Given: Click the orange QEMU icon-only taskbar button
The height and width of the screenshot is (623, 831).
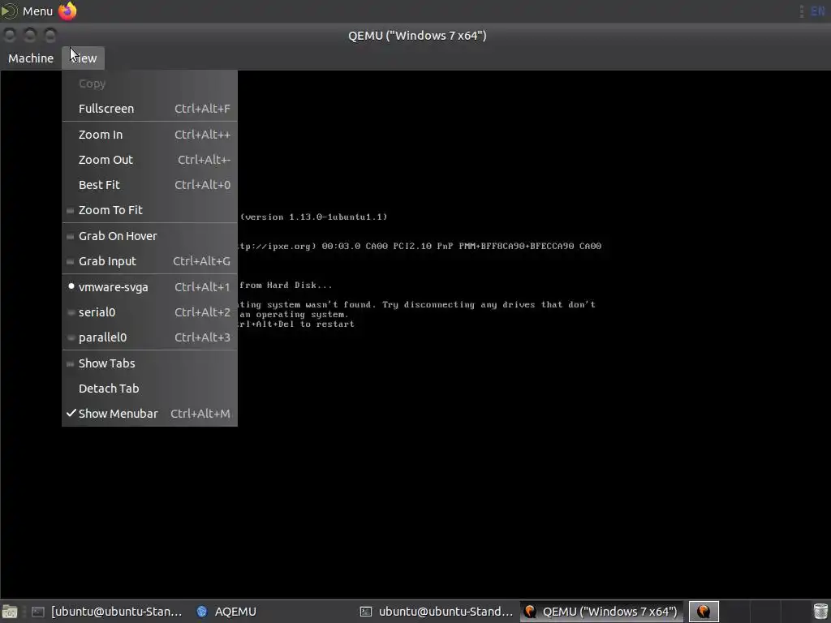Looking at the screenshot, I should tap(704, 612).
